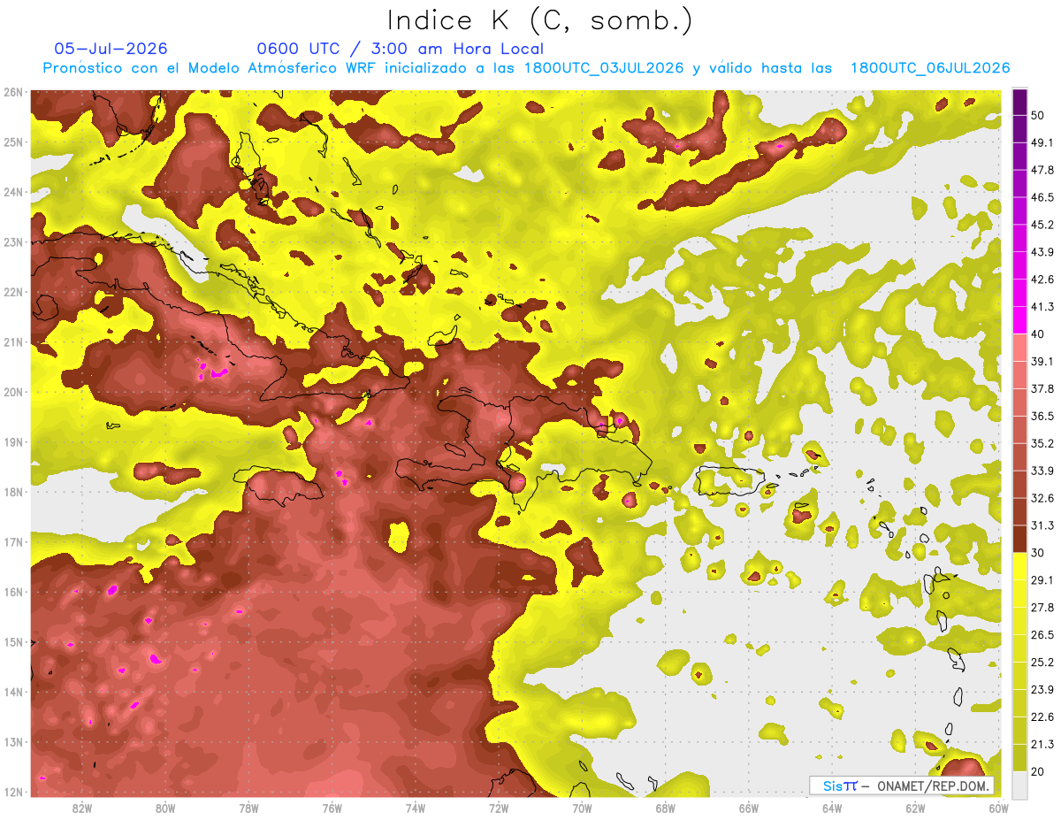Click colorbar value "46.5"
The image size is (1061, 820).
1042,197
